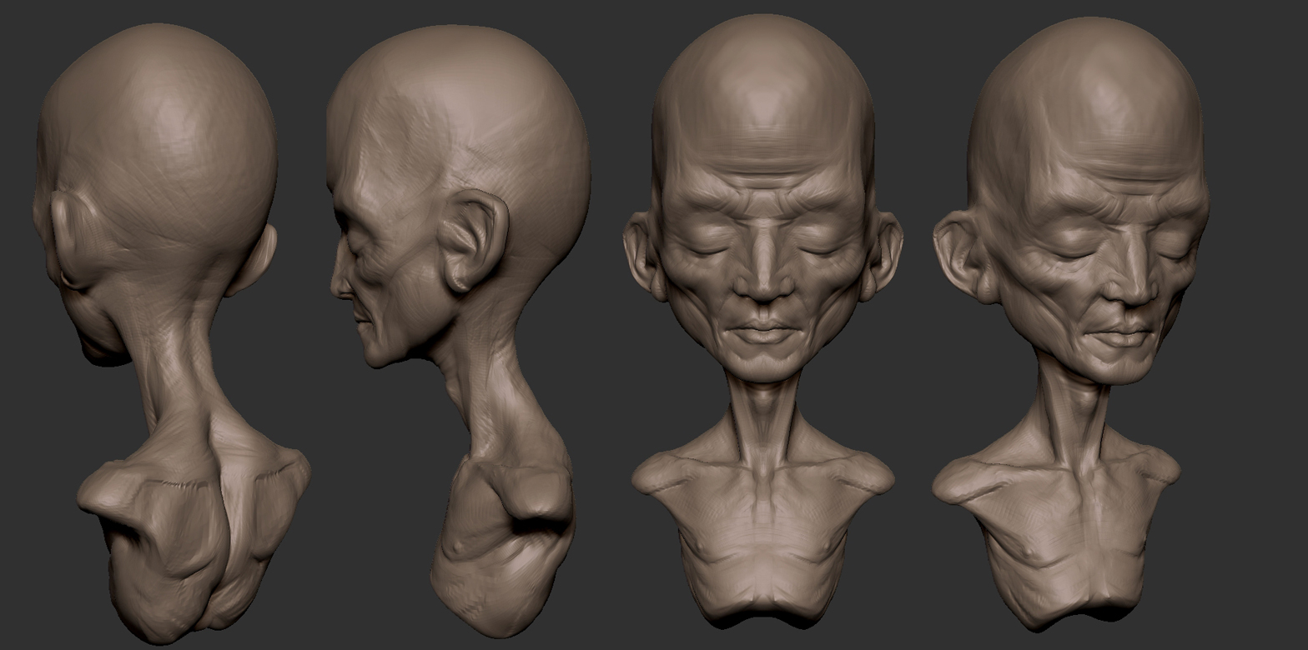Click the side-profile sculpted head render
The width and height of the screenshot is (1308, 650).
point(458,333)
